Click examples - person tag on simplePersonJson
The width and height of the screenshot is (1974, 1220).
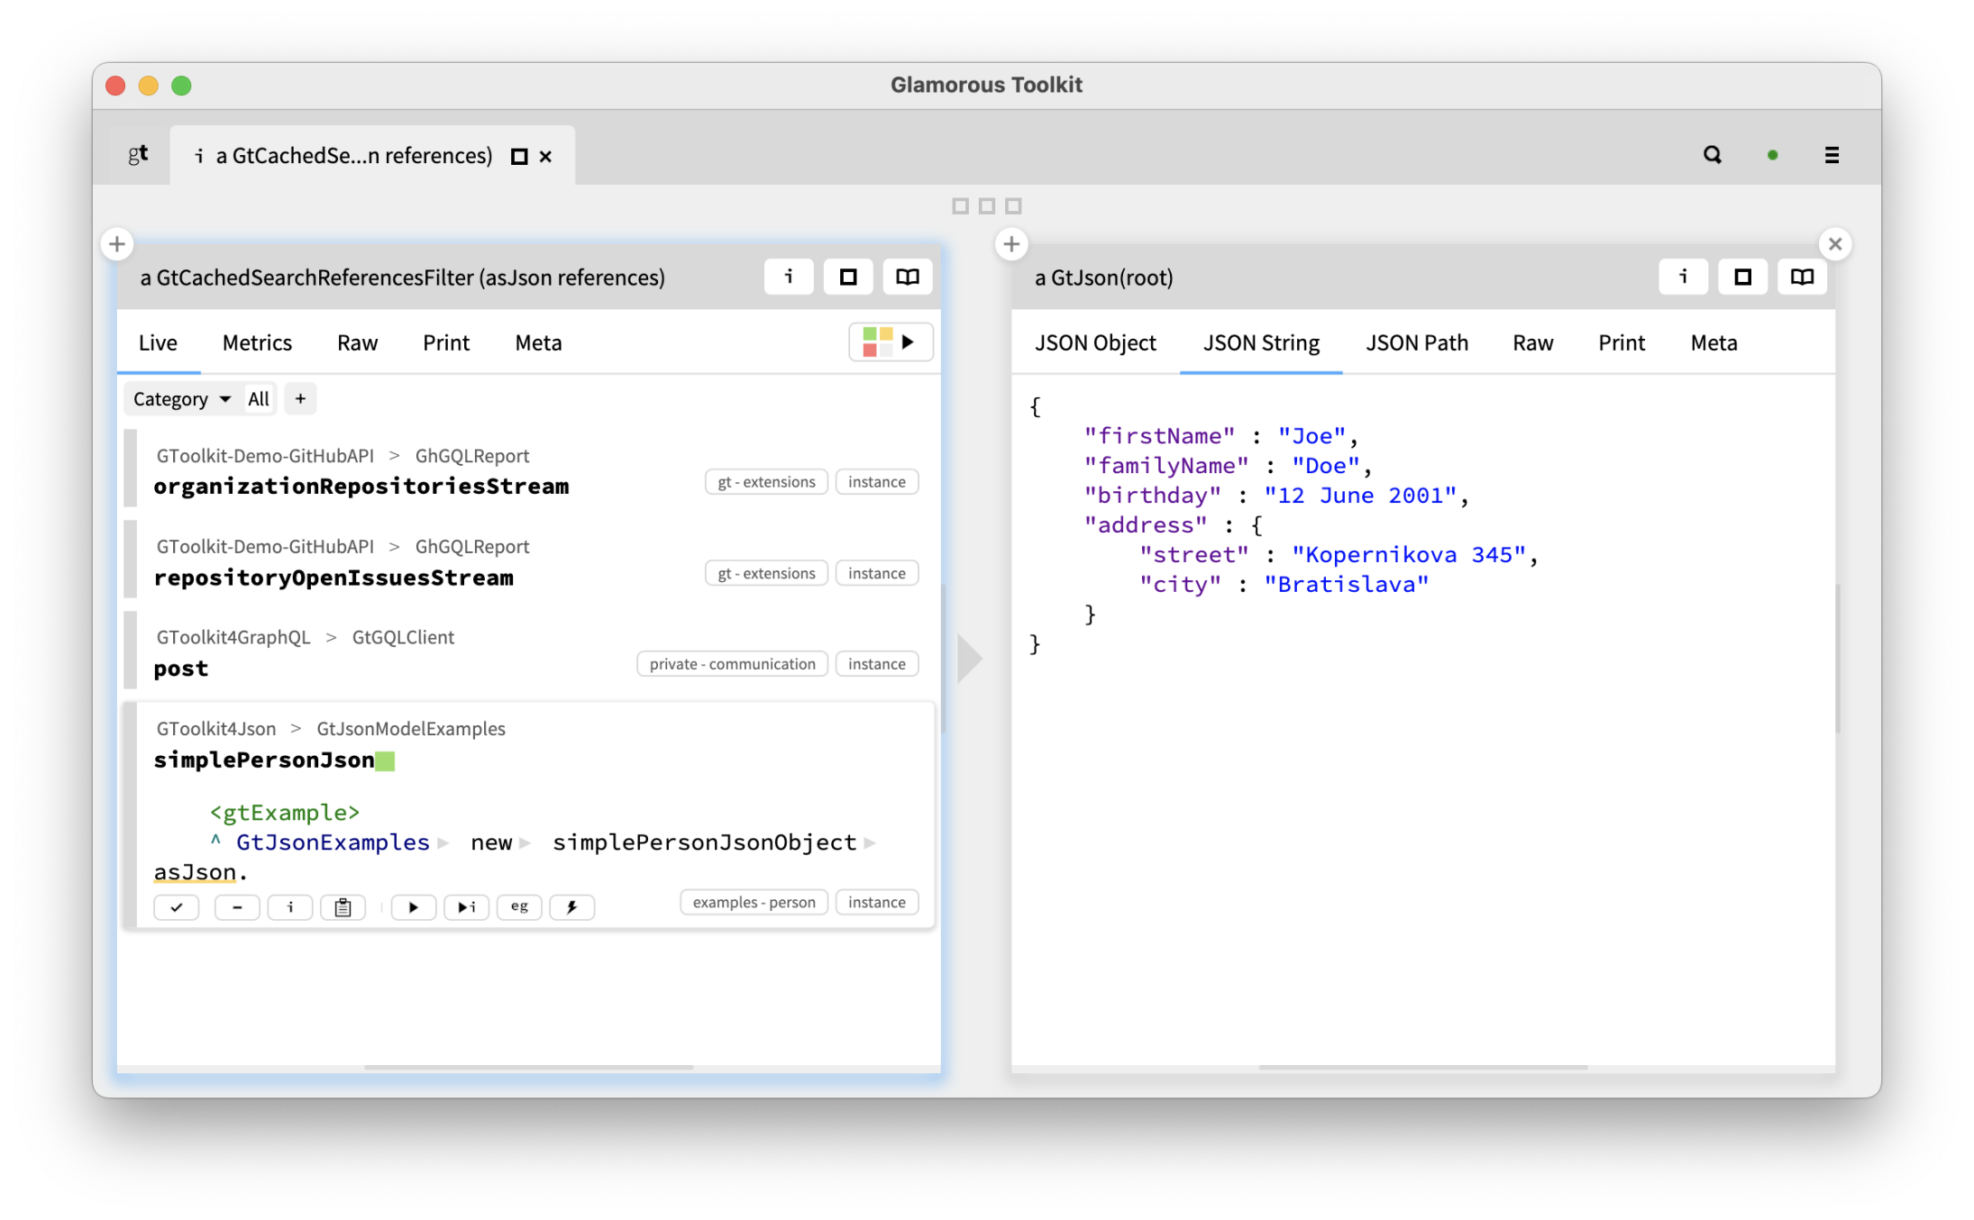point(754,902)
